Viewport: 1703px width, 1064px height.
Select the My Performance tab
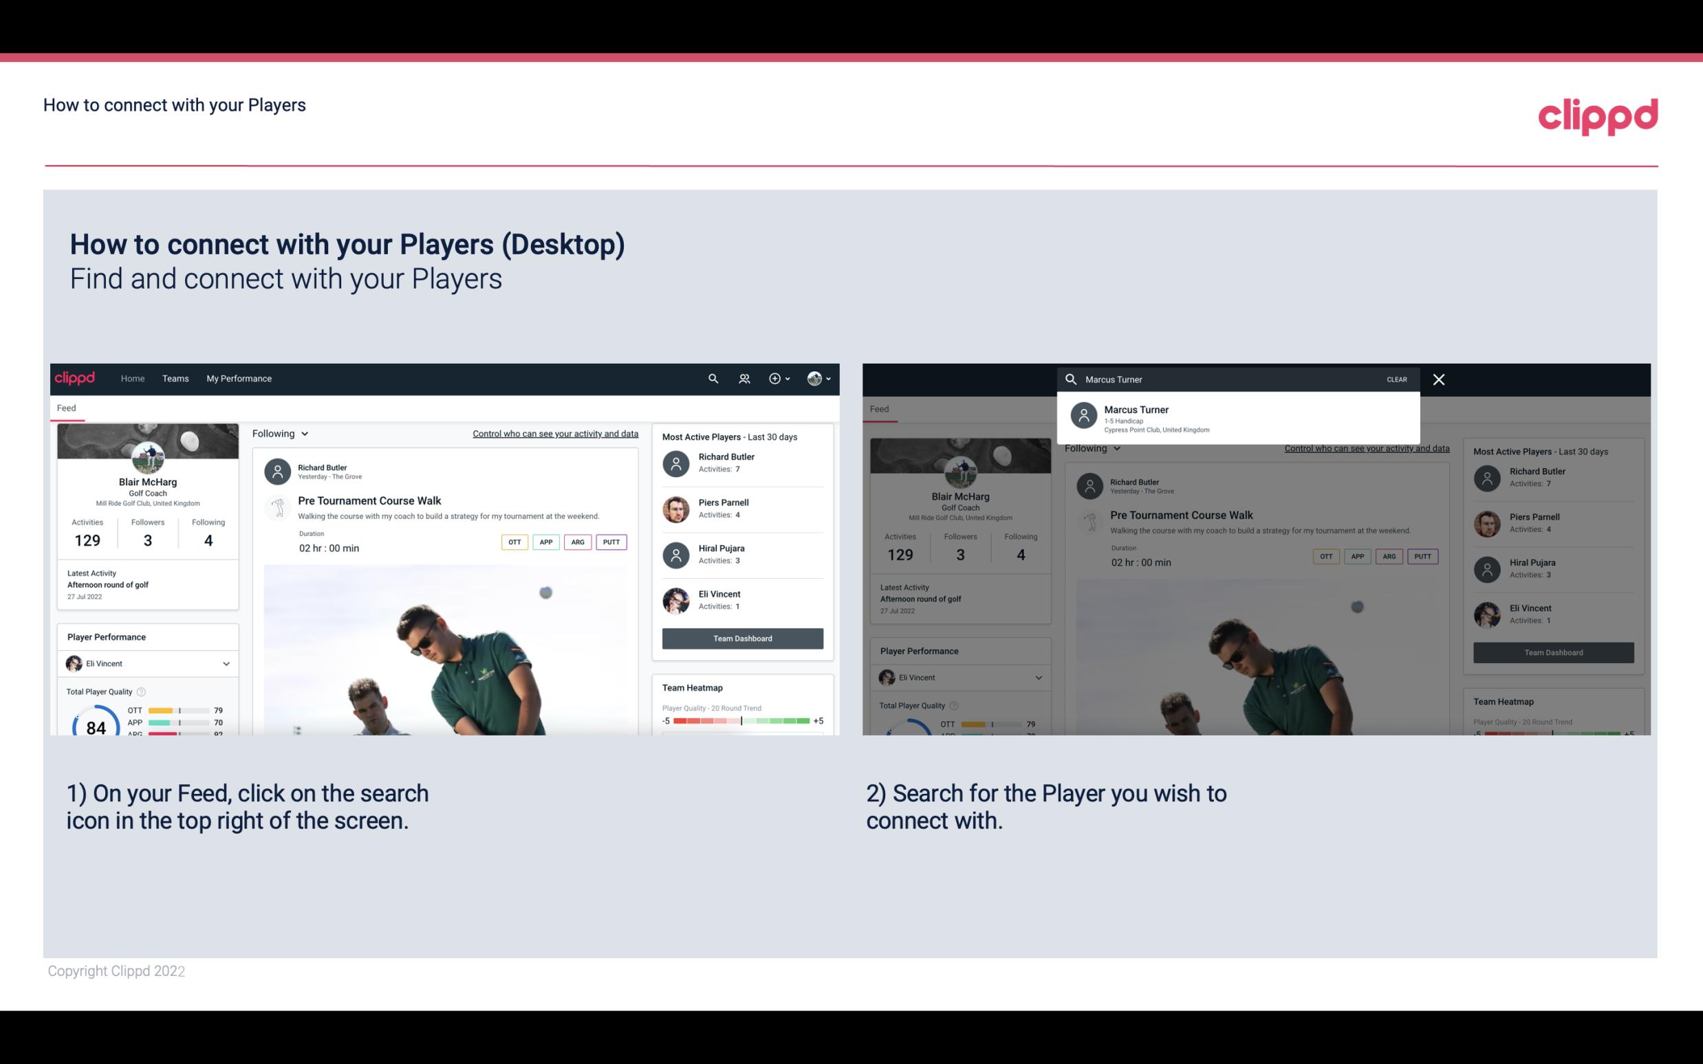239,377
